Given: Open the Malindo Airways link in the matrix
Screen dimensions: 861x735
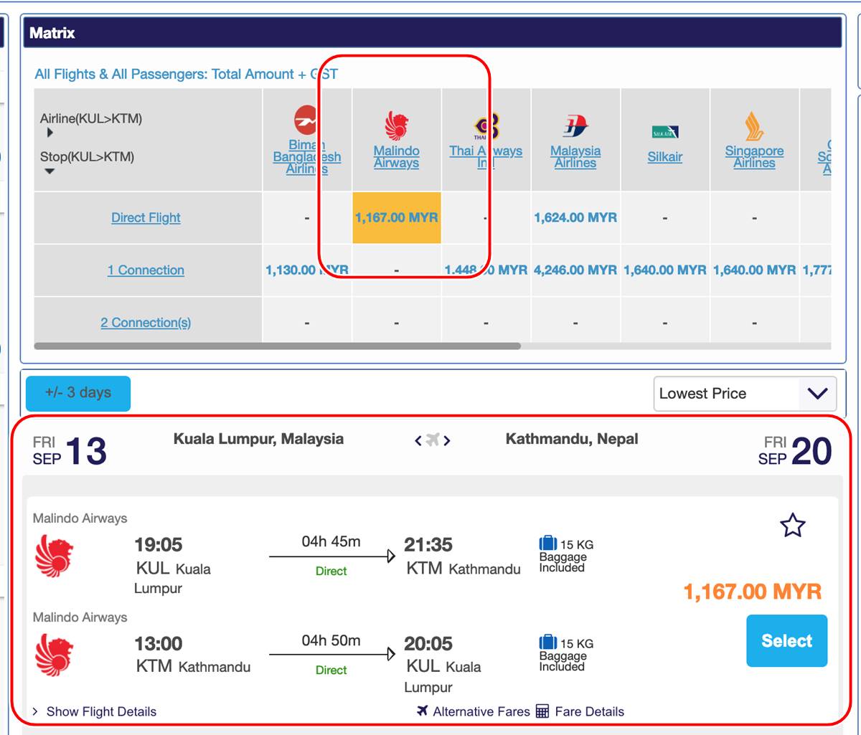Looking at the screenshot, I should (396, 157).
